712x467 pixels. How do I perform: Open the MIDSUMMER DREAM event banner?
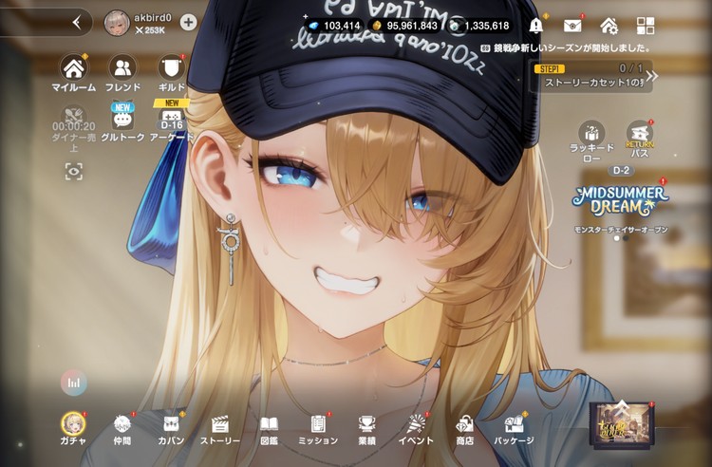[620, 200]
